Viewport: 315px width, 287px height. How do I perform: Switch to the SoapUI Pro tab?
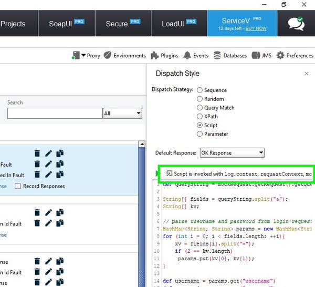67,24
